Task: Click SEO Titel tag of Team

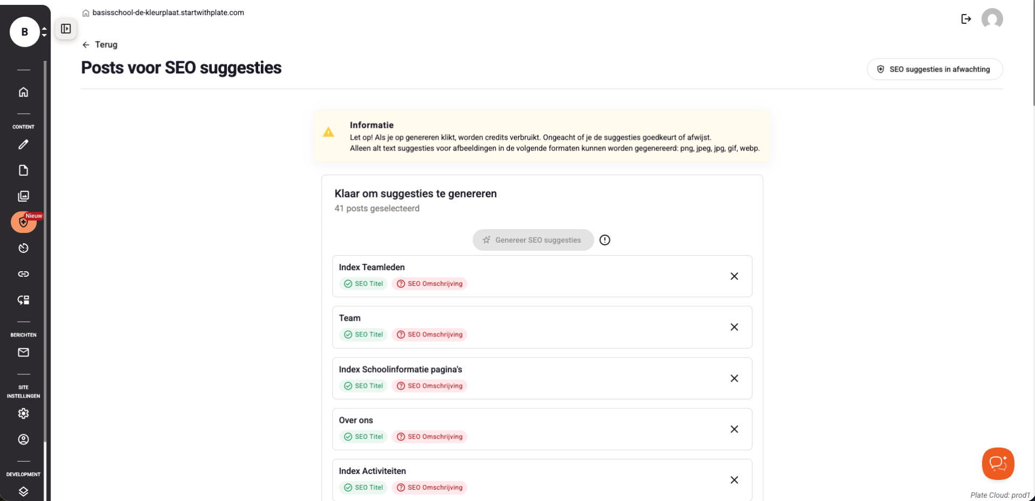Action: click(363, 334)
